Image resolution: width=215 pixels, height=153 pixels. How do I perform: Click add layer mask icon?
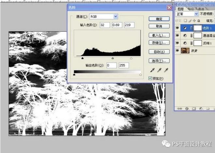[194, 108]
